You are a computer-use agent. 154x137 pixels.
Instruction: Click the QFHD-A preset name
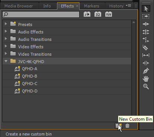tap(30, 69)
